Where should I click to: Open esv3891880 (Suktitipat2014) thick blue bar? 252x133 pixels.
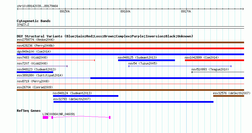tap(167, 78)
